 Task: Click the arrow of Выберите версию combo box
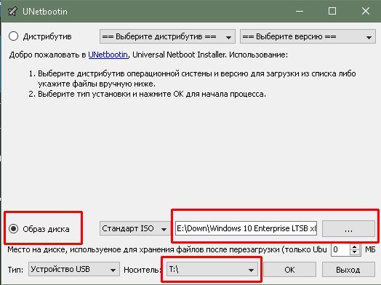369,37
